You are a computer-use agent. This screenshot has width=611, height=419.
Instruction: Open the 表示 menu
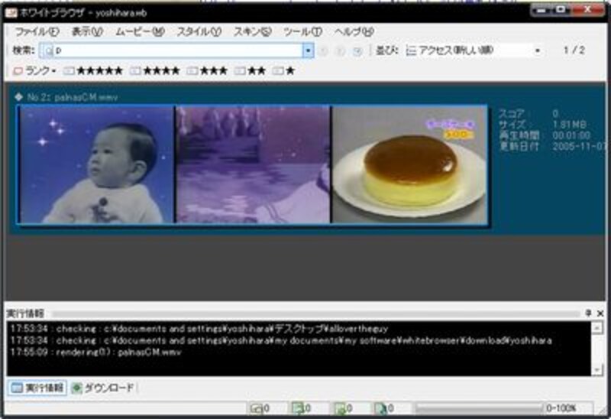[87, 31]
